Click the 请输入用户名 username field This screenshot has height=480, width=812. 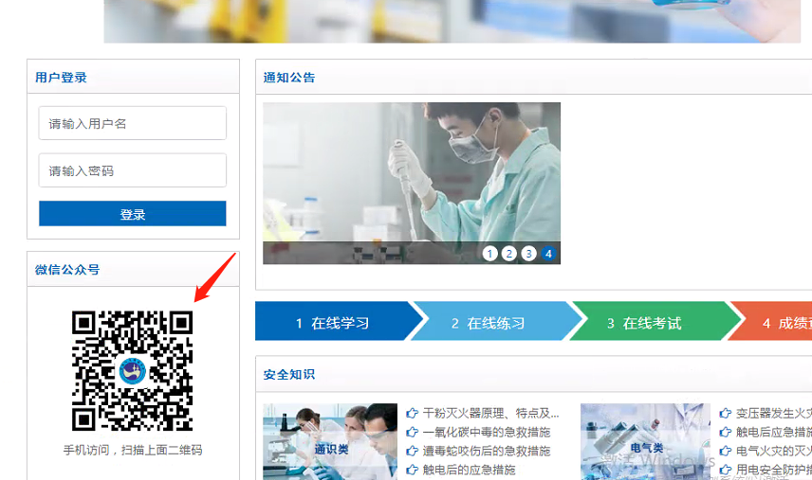(132, 123)
